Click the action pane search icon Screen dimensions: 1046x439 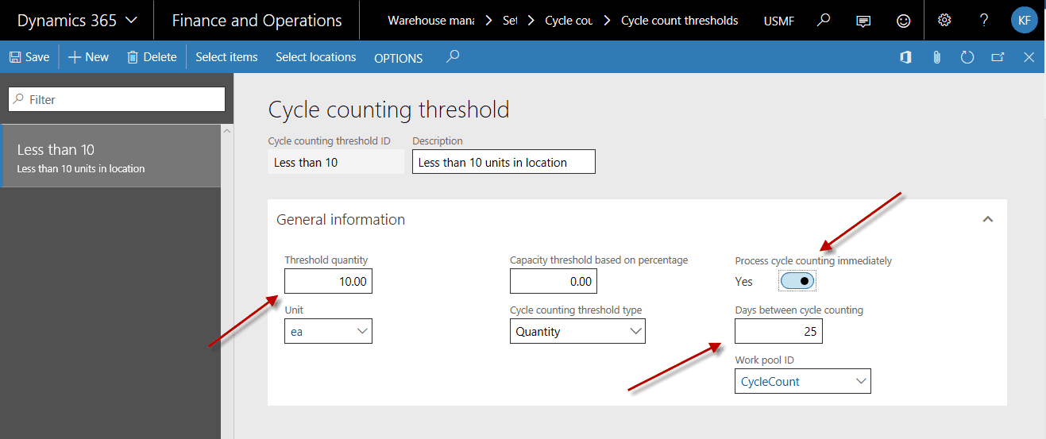pos(453,56)
